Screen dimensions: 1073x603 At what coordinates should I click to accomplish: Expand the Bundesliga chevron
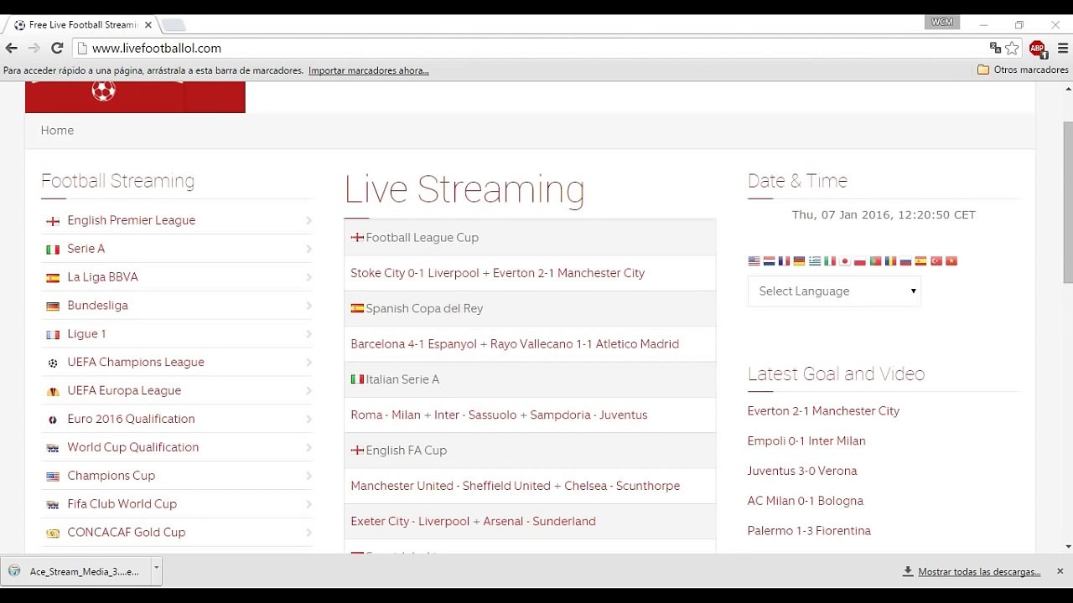click(x=308, y=306)
